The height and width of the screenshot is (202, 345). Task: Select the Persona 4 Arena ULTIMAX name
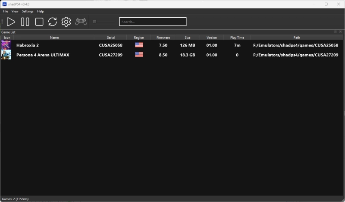43,55
